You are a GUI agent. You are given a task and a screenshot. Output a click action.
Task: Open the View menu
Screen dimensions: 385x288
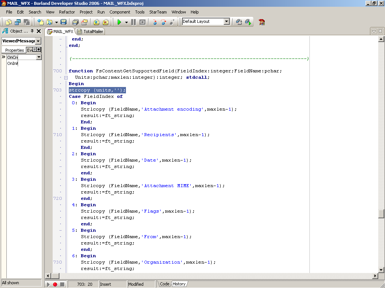50,12
